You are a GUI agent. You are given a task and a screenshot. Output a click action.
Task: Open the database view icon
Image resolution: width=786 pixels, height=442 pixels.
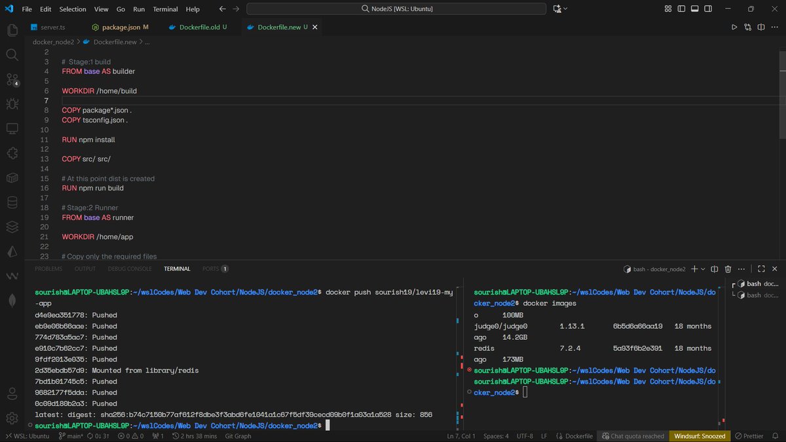pos(12,202)
